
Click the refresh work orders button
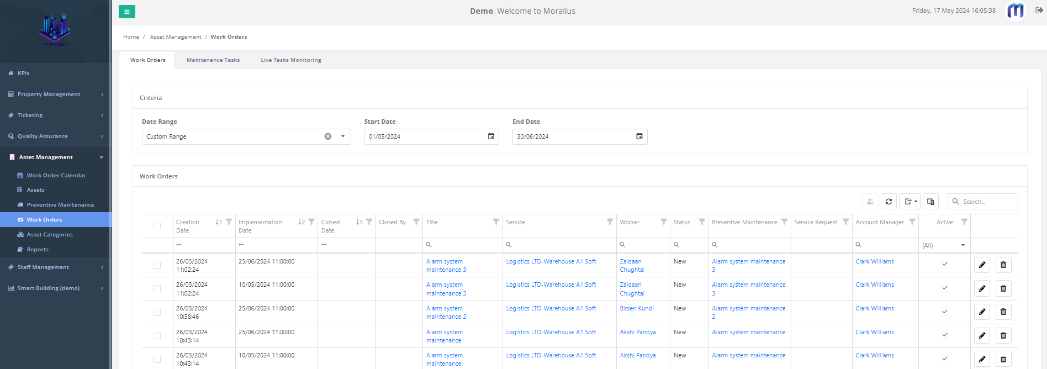click(x=889, y=202)
